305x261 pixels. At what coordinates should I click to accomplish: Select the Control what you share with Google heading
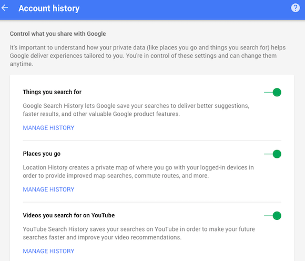[x=58, y=34]
